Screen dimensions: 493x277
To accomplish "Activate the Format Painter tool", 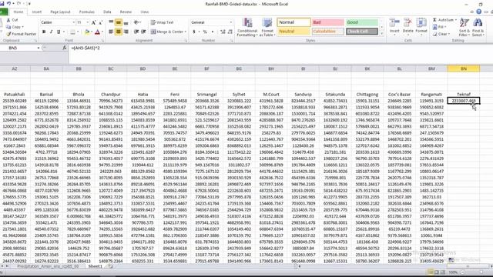I will click(x=21, y=34).
